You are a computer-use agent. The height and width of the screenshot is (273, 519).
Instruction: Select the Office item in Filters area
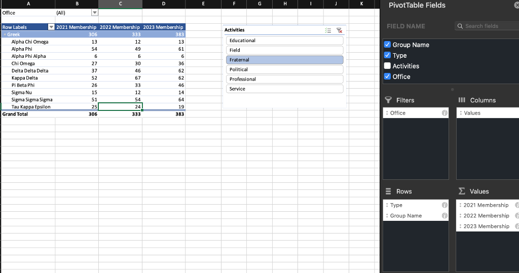click(x=416, y=113)
